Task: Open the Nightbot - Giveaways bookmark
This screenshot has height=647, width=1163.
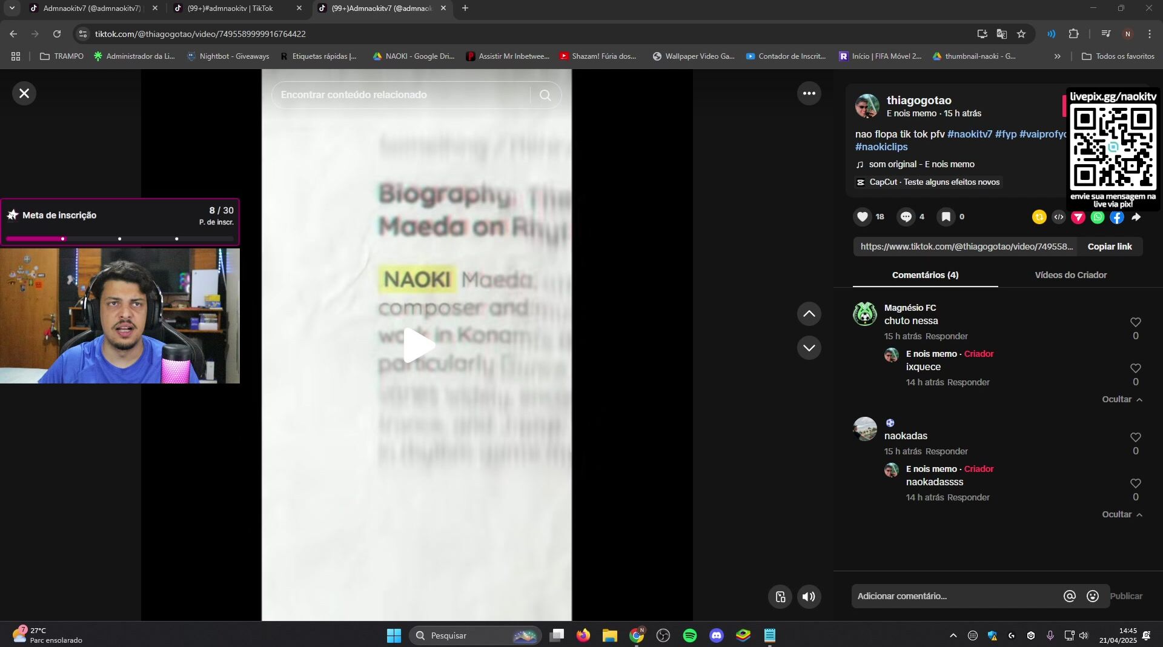Action: 228,56
